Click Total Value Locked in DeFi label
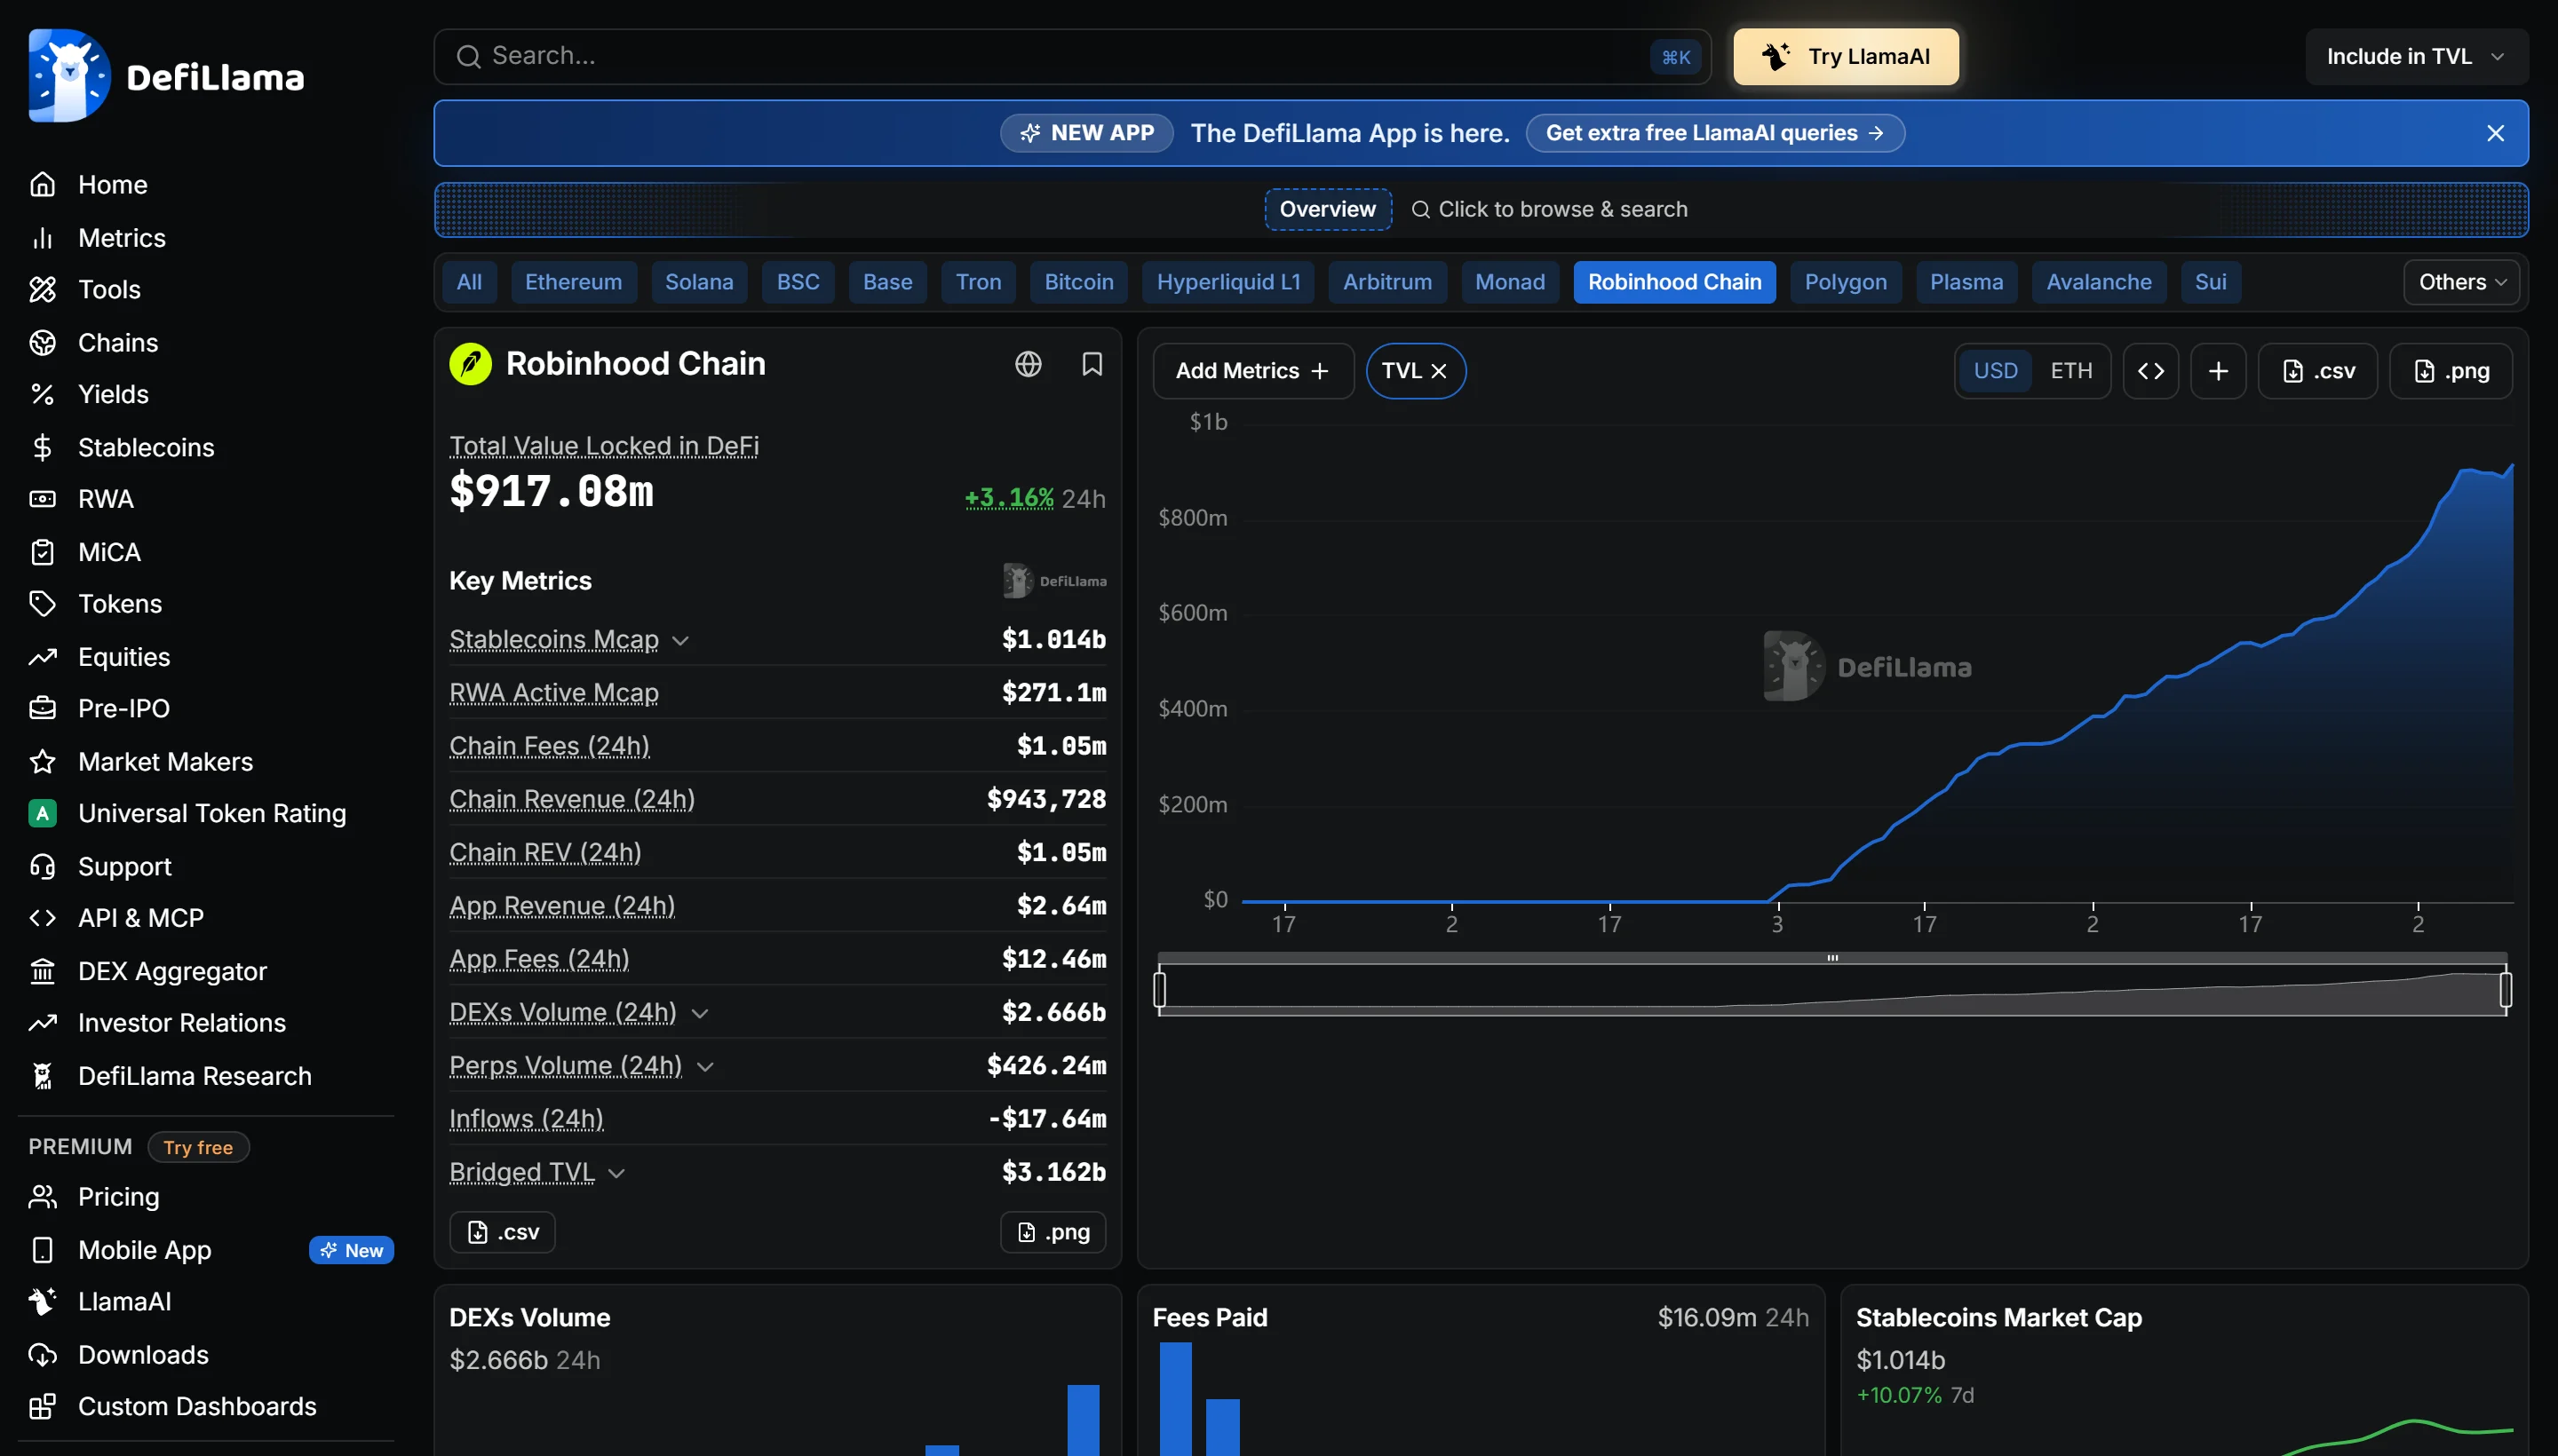 (604, 446)
